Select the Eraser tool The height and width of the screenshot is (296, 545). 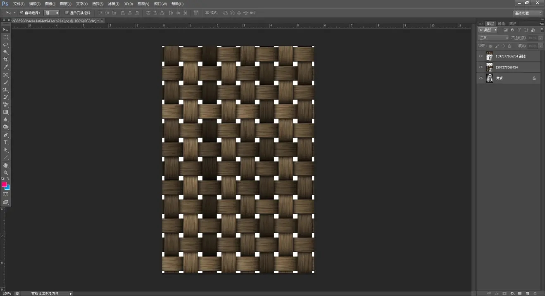click(x=6, y=105)
